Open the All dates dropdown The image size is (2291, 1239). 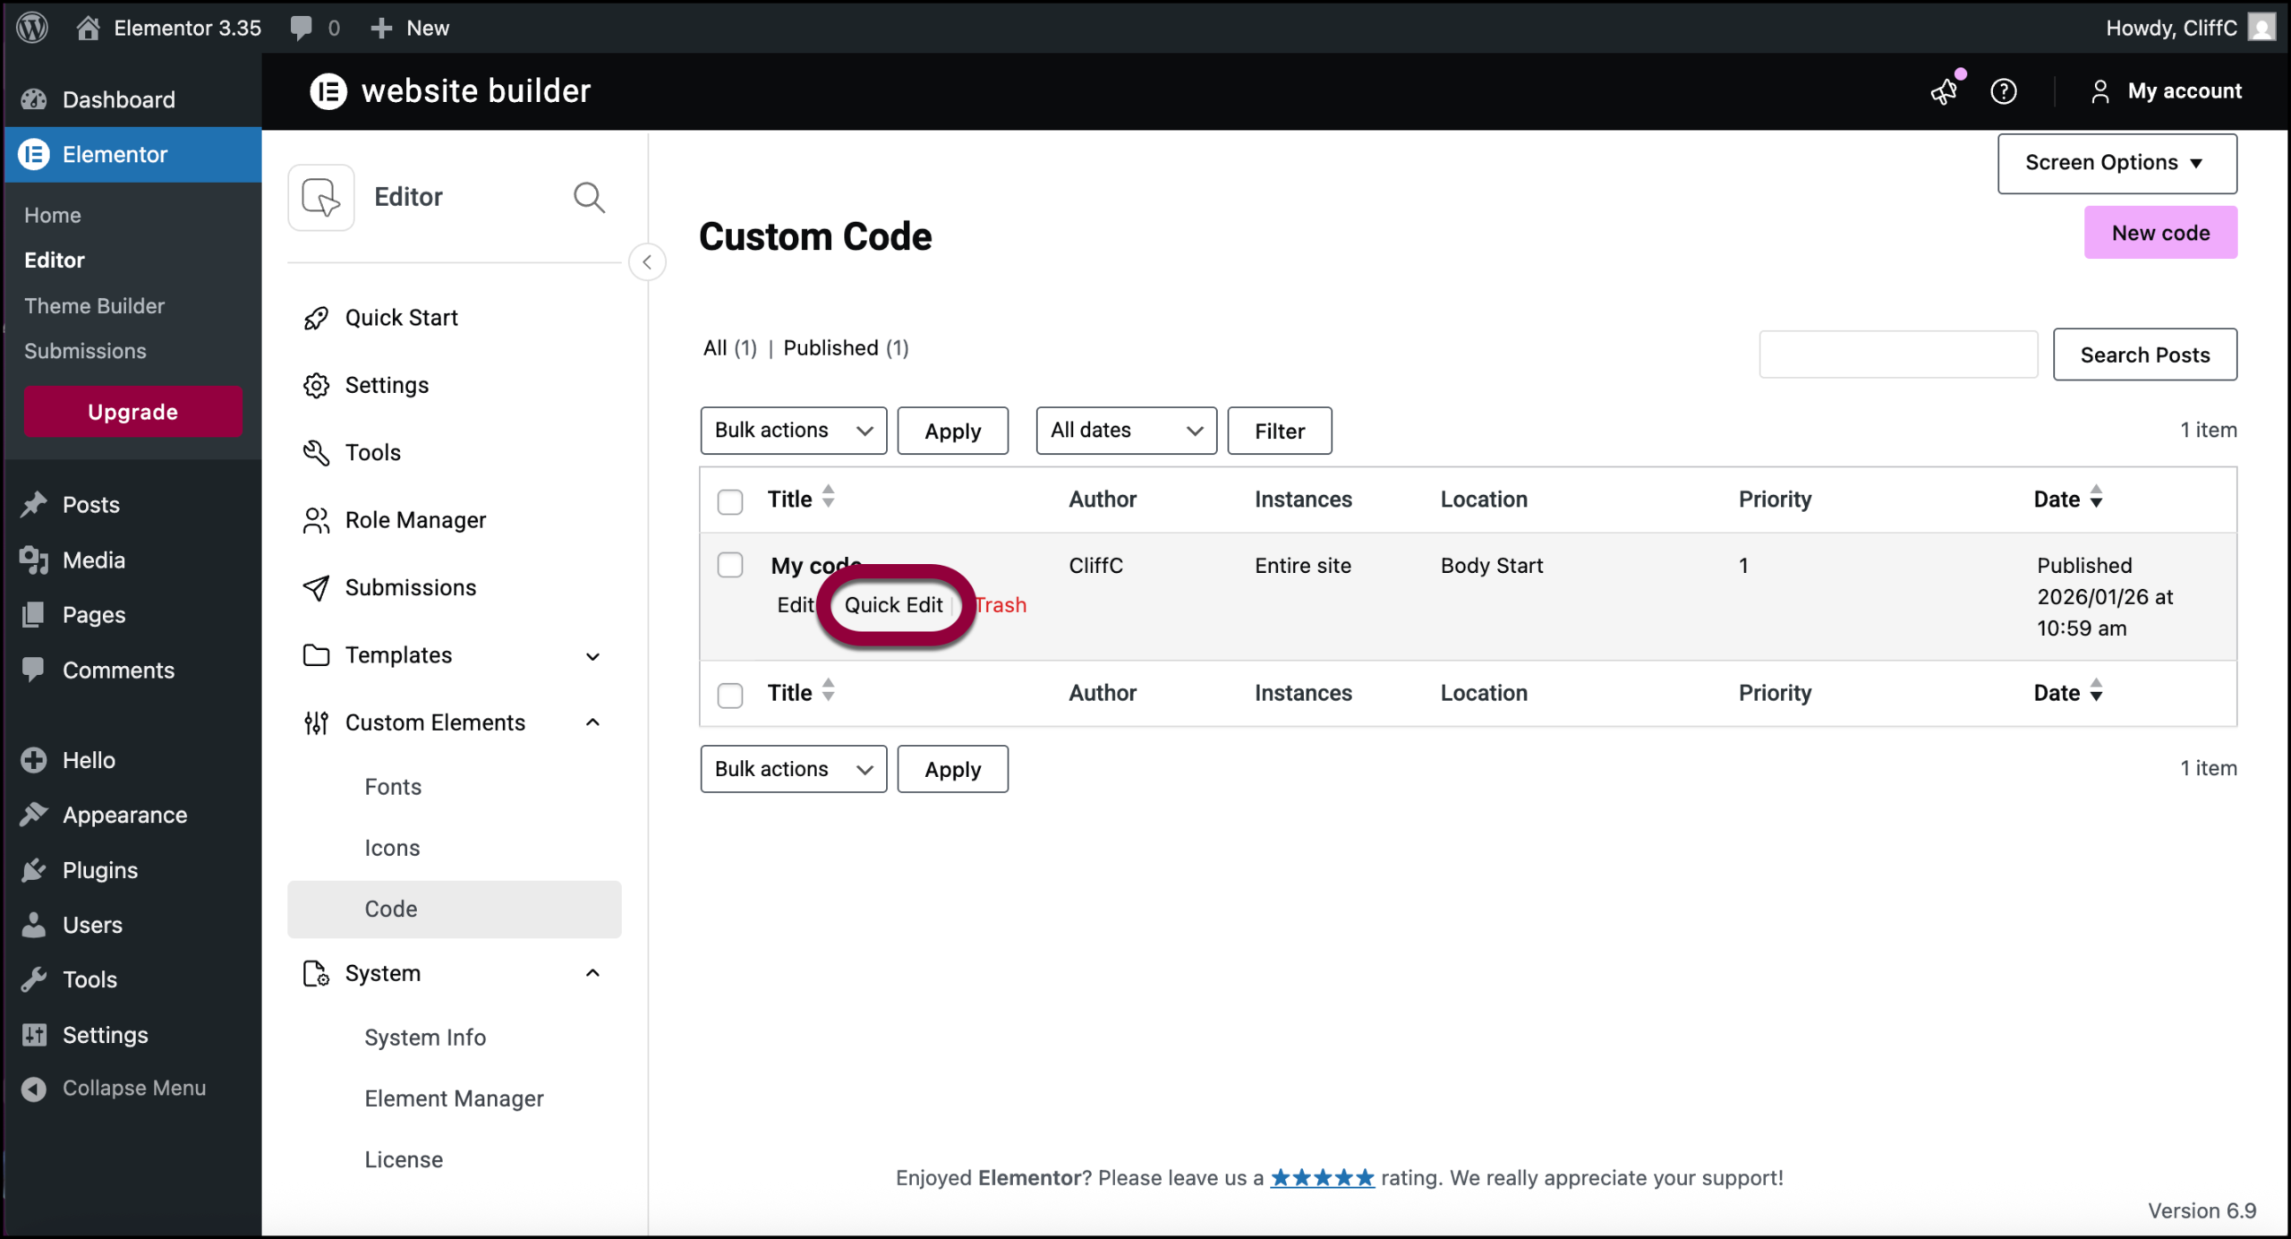point(1126,431)
